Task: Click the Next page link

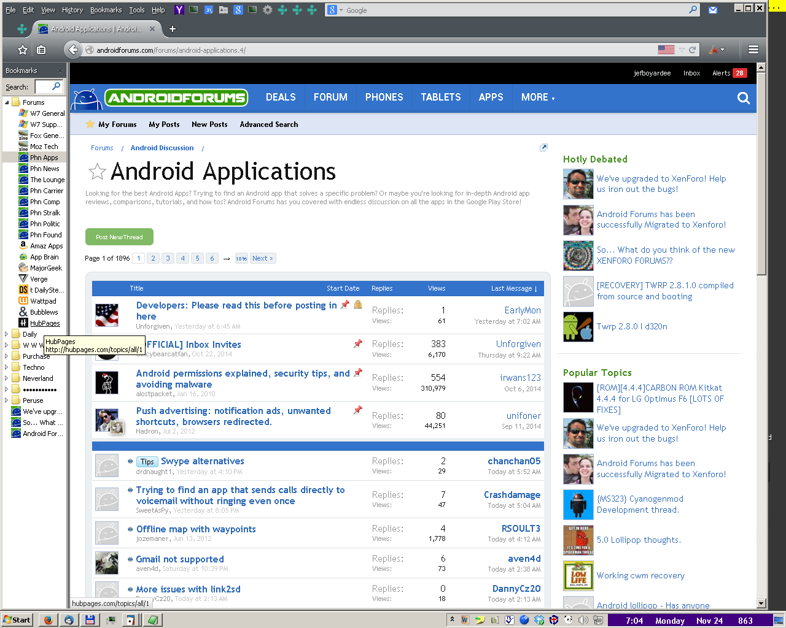Action: (x=263, y=258)
